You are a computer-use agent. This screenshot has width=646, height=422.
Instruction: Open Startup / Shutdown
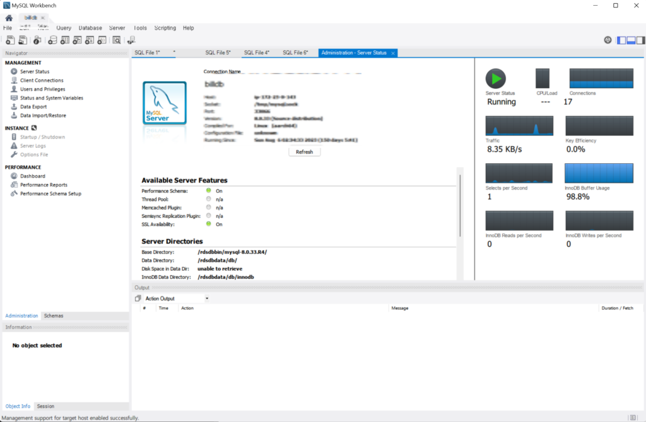(42, 137)
